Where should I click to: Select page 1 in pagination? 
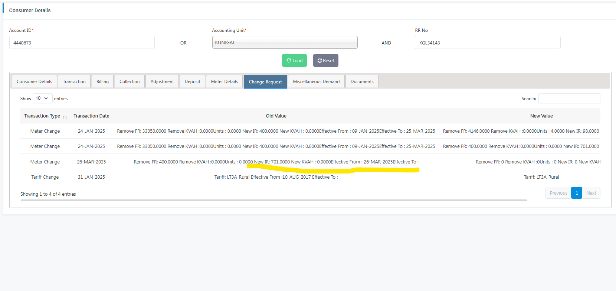(577, 193)
